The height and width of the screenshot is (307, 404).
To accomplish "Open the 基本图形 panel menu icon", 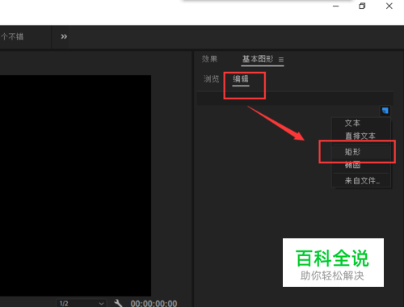I will [281, 60].
